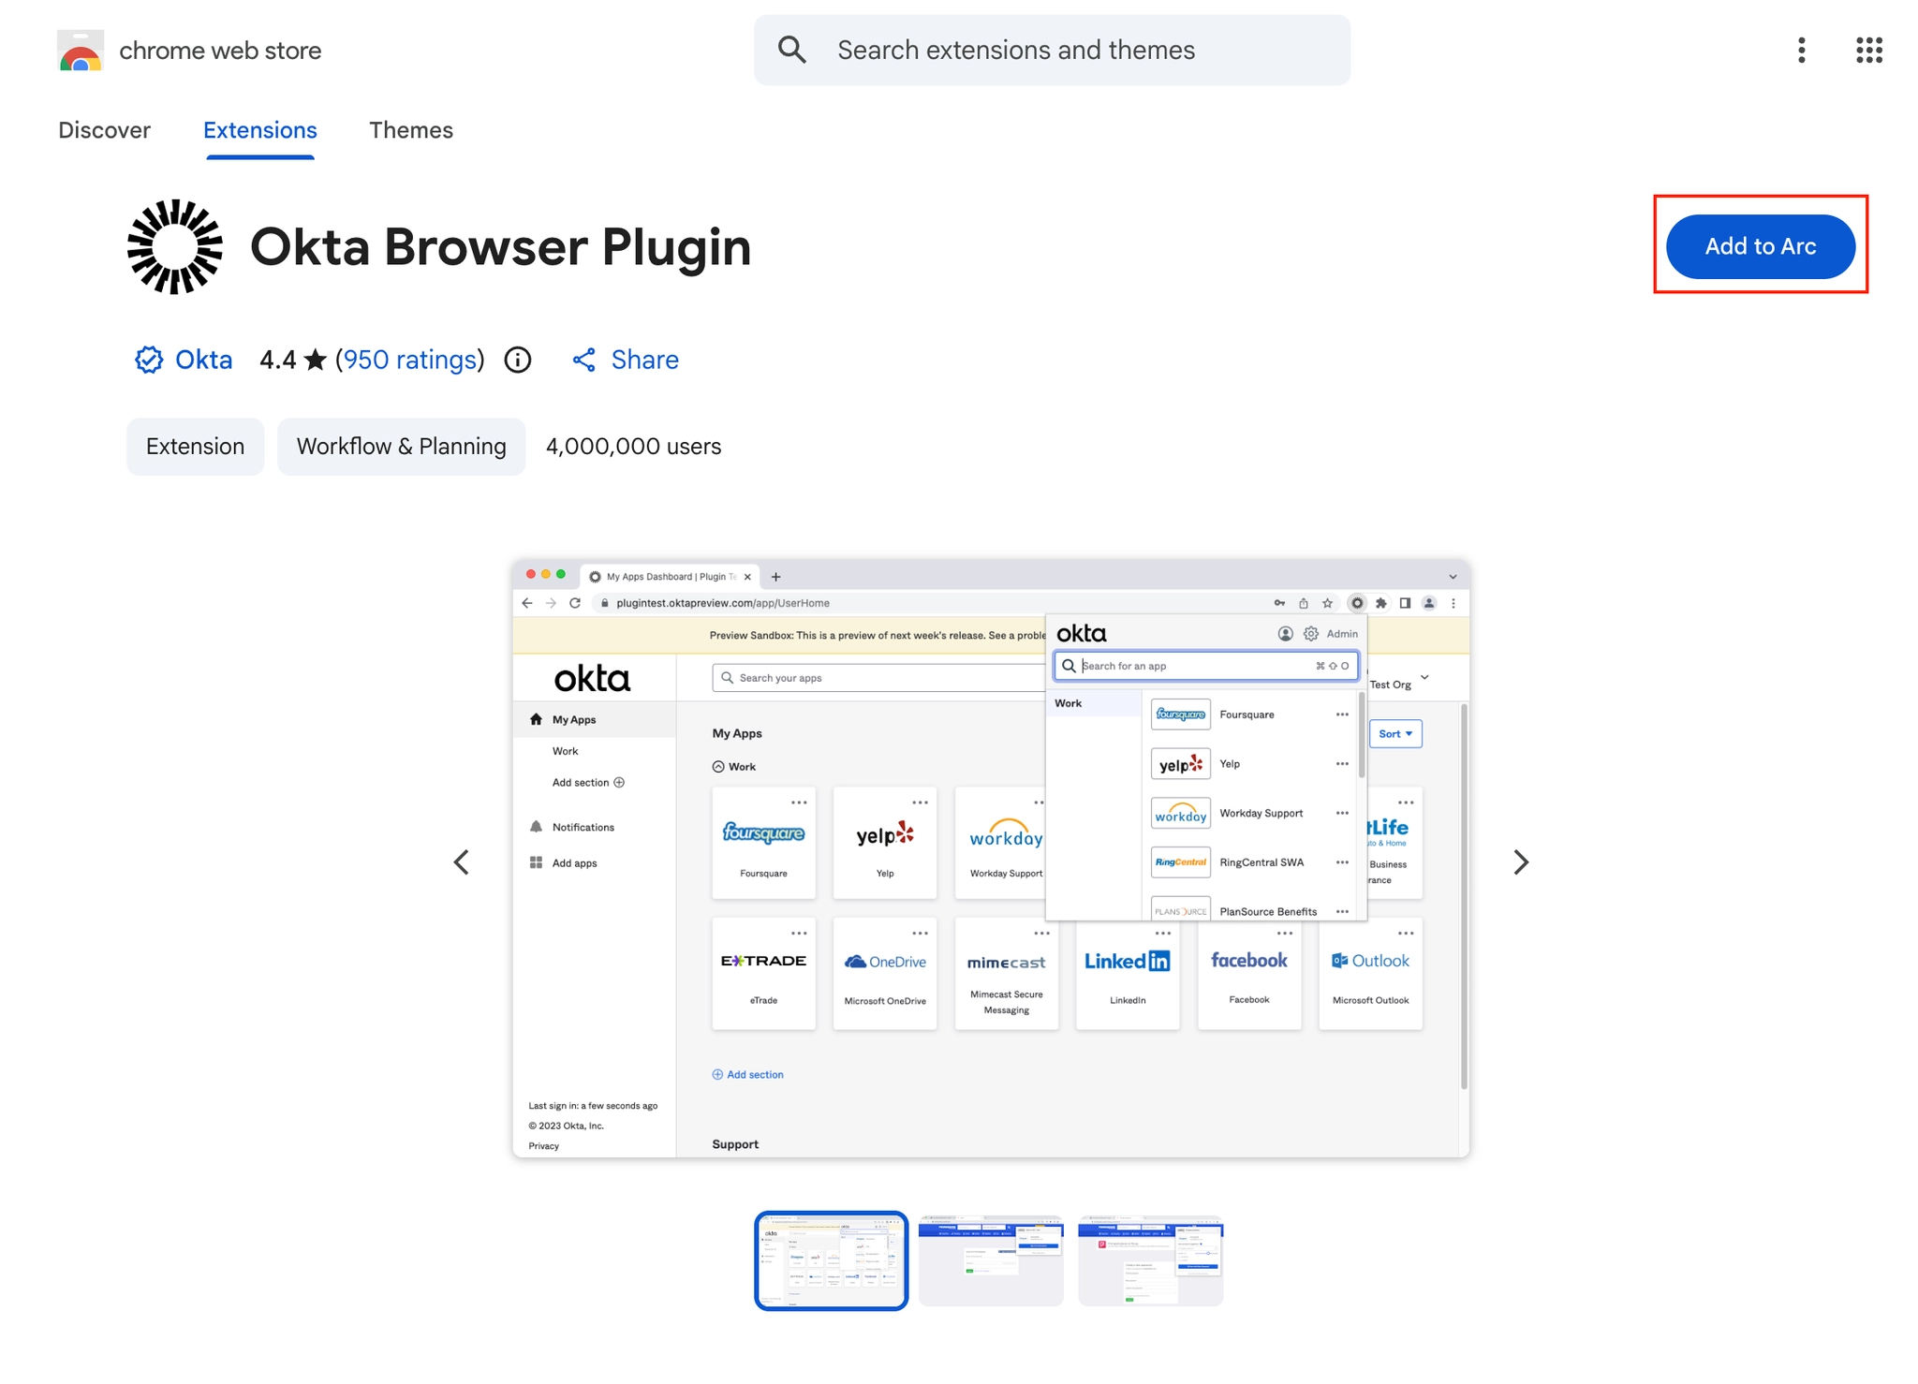Image resolution: width=1918 pixels, height=1384 pixels.
Task: Click the Search extensions and themes field
Action: click(x=1052, y=50)
